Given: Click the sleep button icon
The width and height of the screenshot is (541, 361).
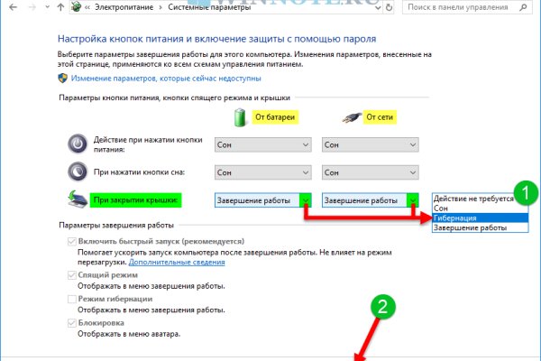Looking at the screenshot, I should pos(78,172).
